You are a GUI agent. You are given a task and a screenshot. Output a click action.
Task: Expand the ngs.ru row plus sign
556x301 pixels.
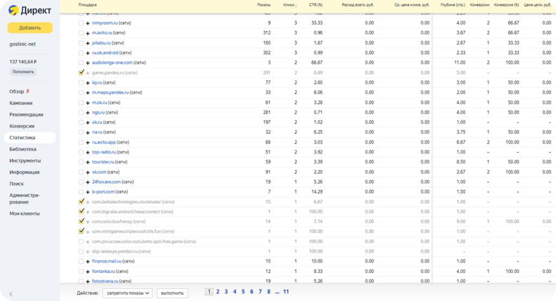(x=87, y=112)
